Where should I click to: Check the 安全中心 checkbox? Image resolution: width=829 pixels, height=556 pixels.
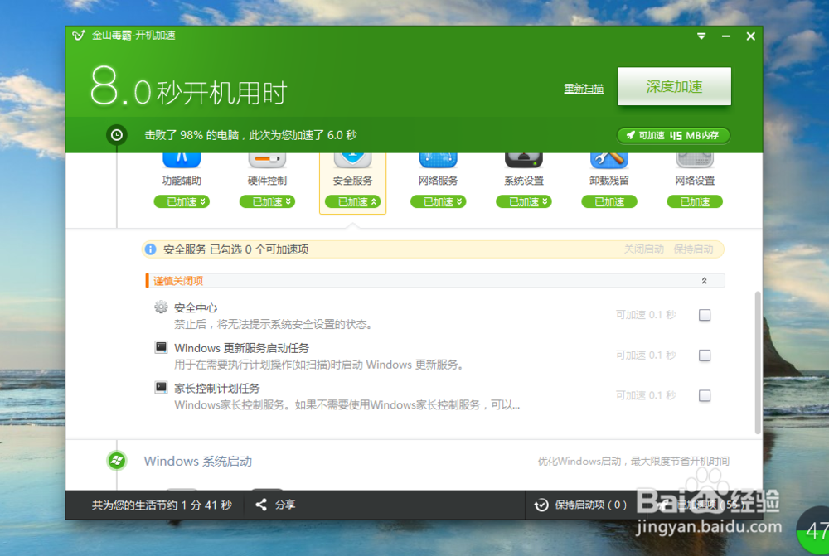click(704, 315)
